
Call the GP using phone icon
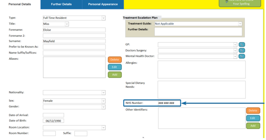[242, 45]
